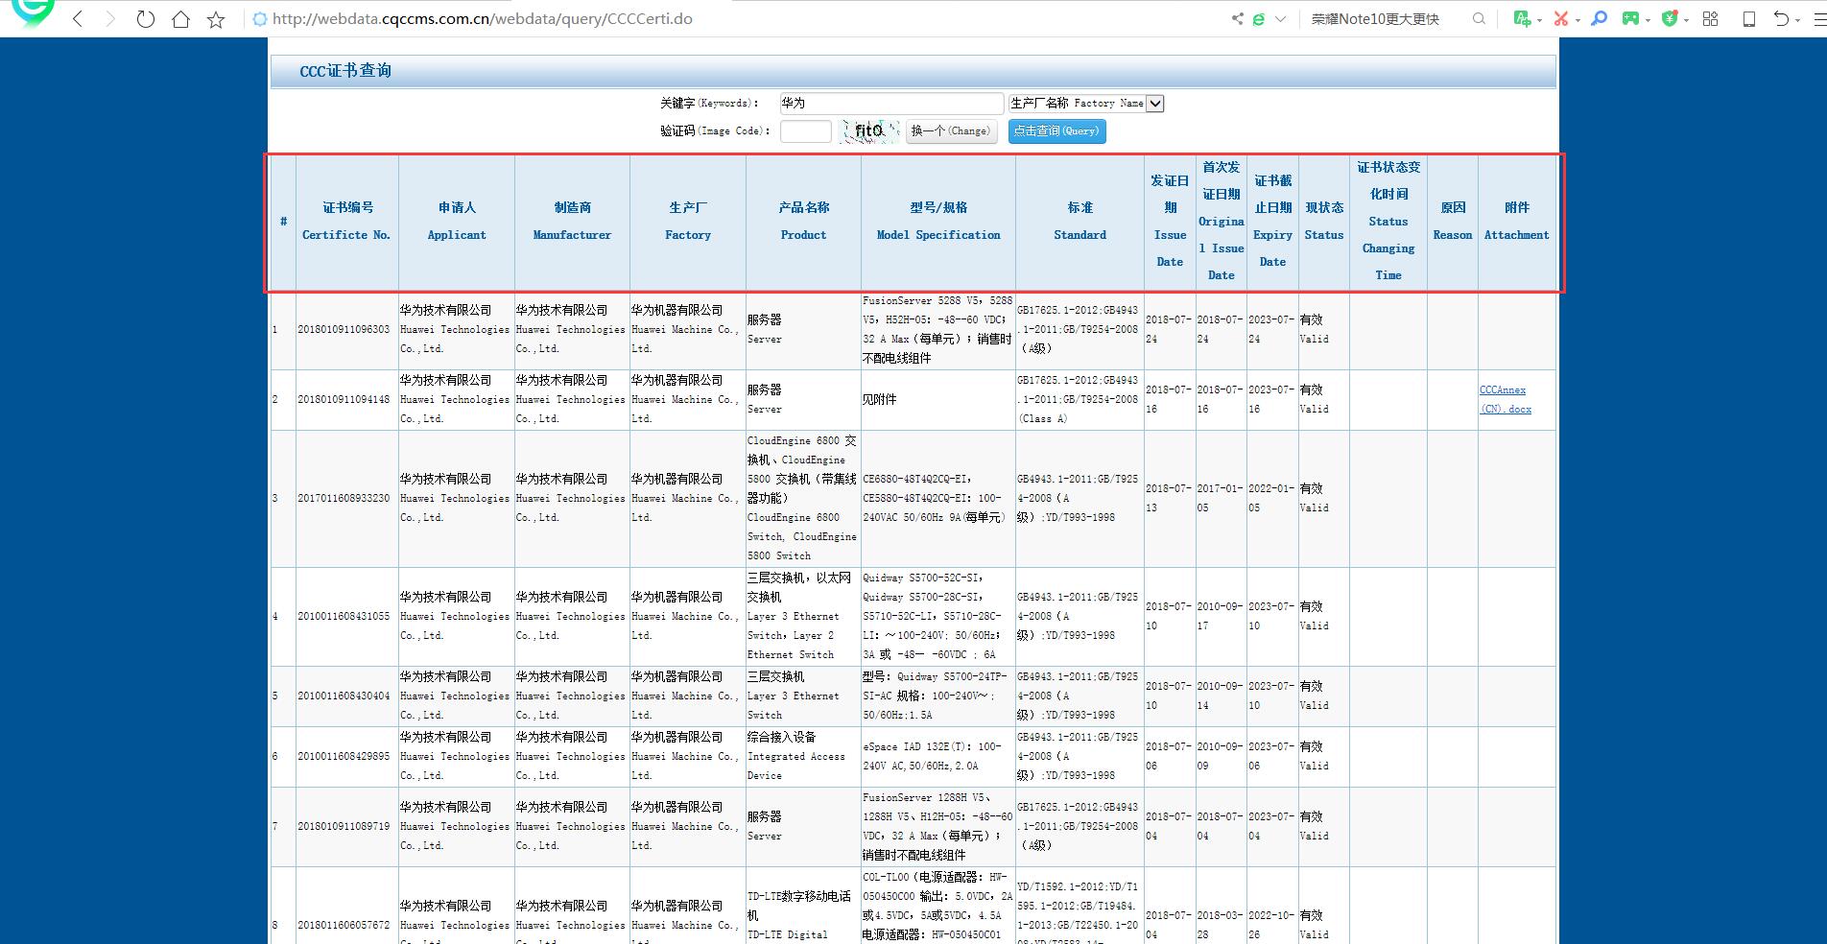Go back to the previous page
Image resolution: width=1827 pixels, height=944 pixels.
pyautogui.click(x=79, y=19)
